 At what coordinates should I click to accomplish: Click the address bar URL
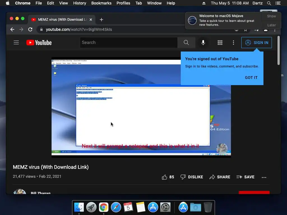[79, 29]
